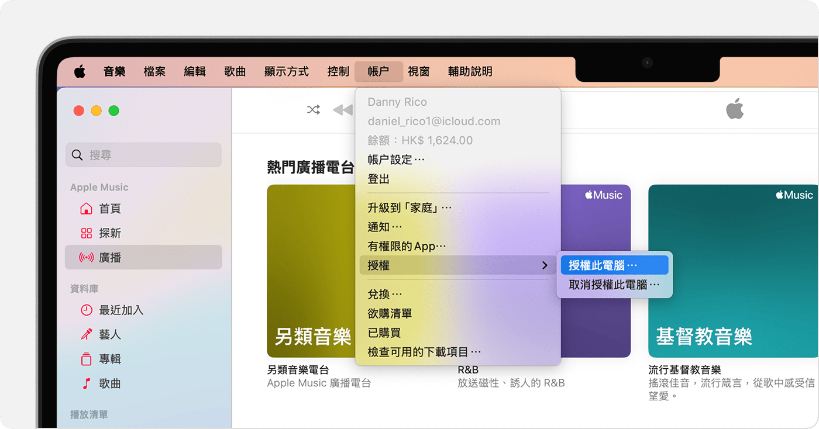Open the 編輯 menu
The height and width of the screenshot is (429, 819).
[195, 71]
